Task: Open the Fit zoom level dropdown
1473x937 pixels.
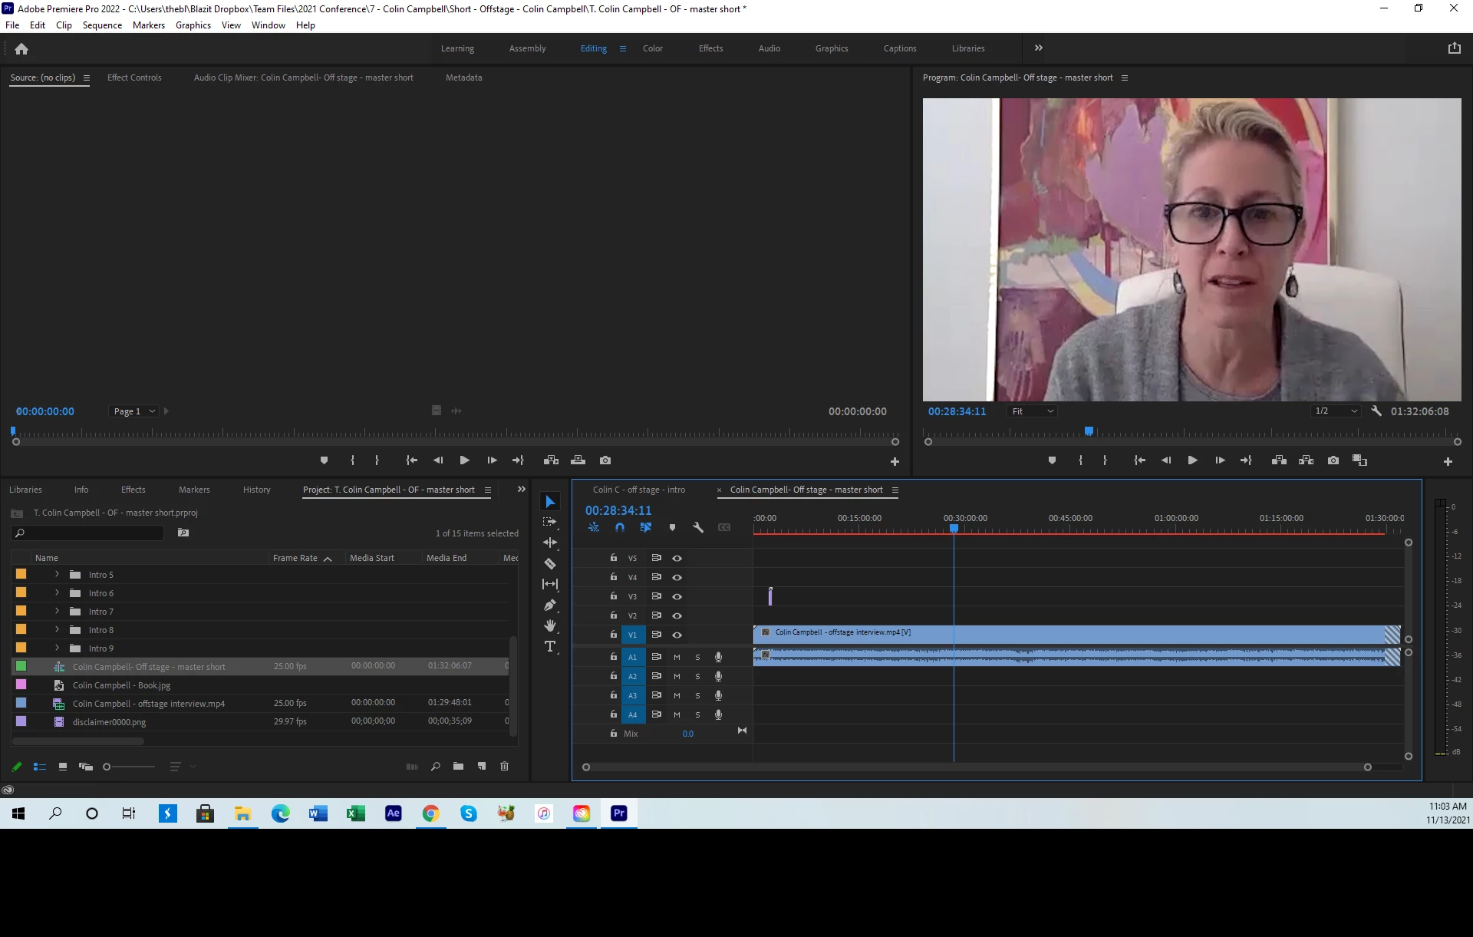Action: [1033, 411]
